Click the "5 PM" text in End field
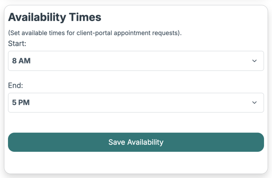Image resolution: width=272 pixels, height=178 pixels. point(21,103)
